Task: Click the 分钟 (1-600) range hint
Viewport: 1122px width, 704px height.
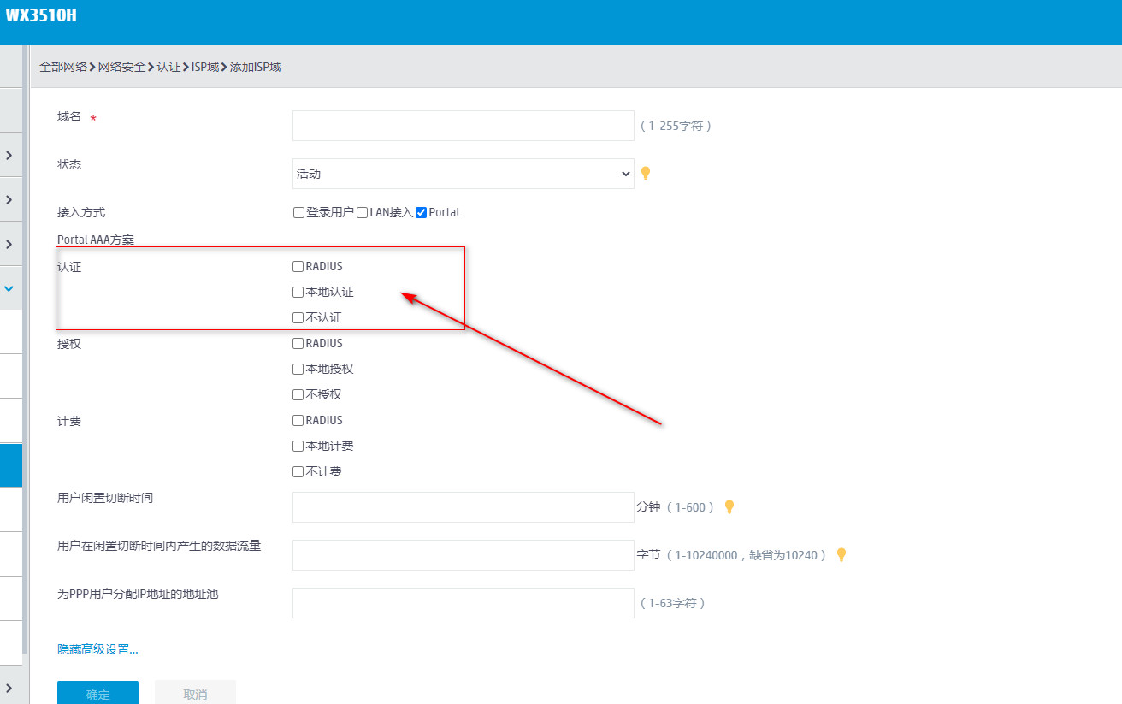Action: [x=676, y=507]
